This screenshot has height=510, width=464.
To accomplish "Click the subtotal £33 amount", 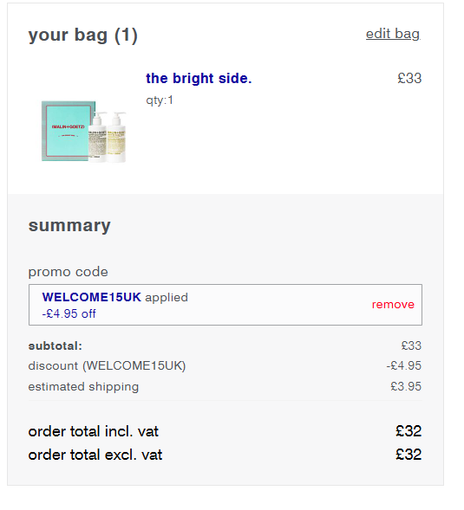I will (411, 345).
